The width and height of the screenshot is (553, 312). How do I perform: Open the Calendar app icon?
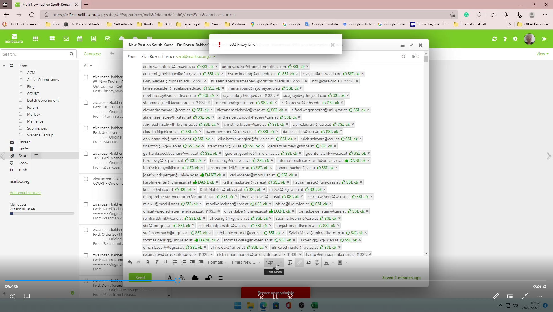[x=80, y=39]
